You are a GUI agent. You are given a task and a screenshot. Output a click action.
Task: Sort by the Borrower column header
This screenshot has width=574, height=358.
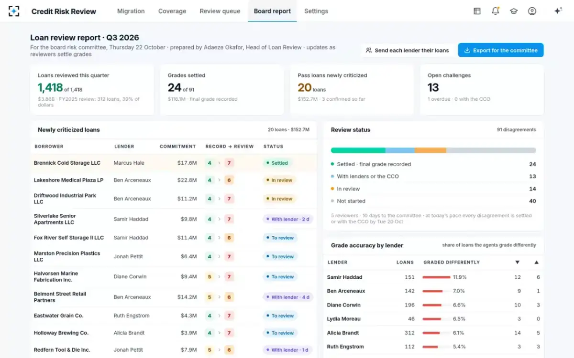(49, 147)
